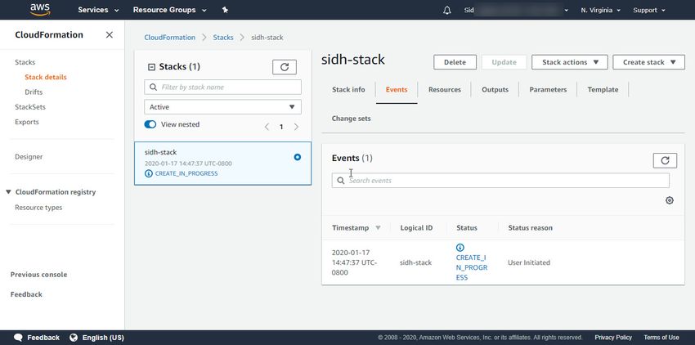The image size is (695, 345).
Task: Open the Services dropdown
Action: (98, 10)
